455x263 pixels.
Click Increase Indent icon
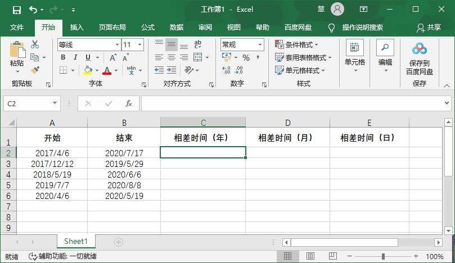coord(172,70)
